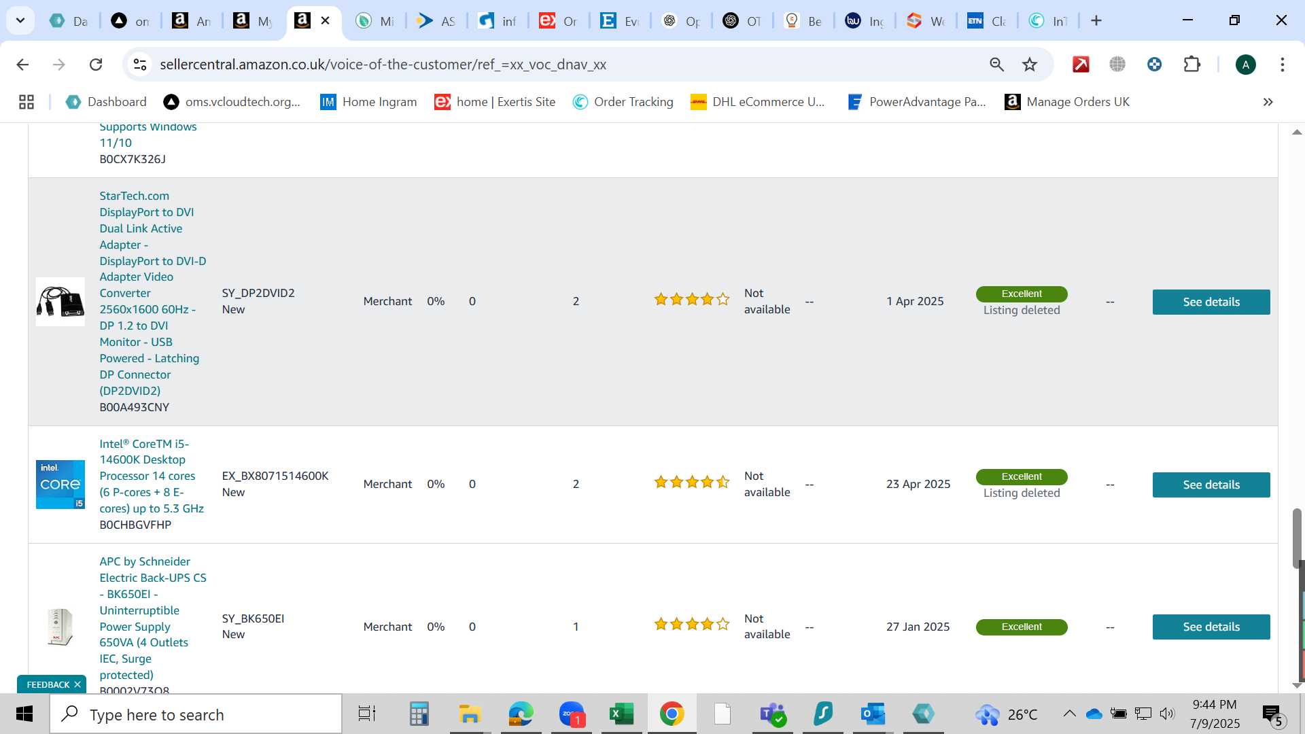Open DHL eCommerce bookmark
1305x734 pixels.
click(757, 102)
